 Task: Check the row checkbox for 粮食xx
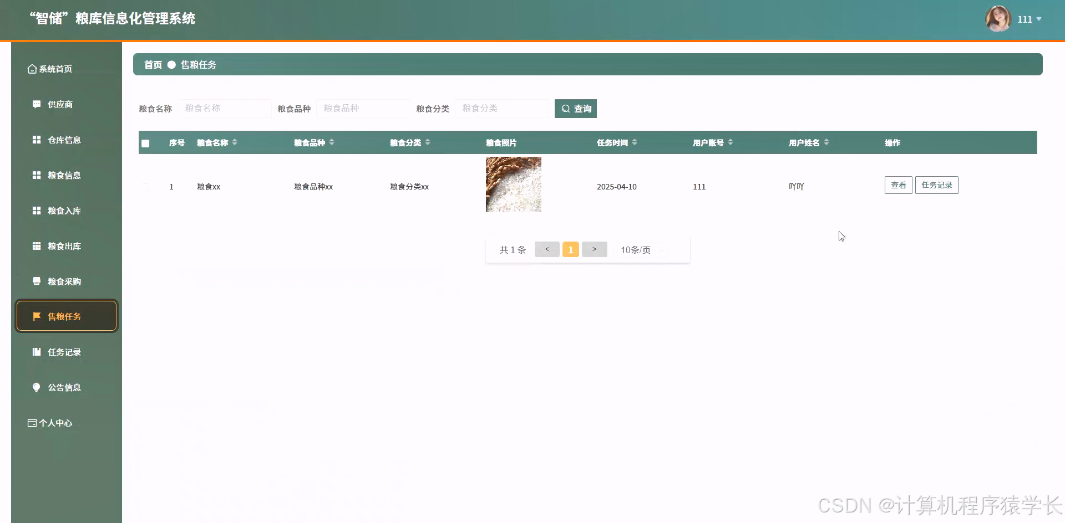tap(146, 187)
